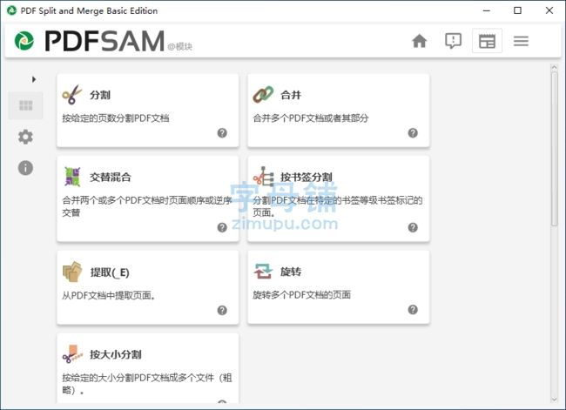
Task: Open help for the 合并 module
Action: 413,133
